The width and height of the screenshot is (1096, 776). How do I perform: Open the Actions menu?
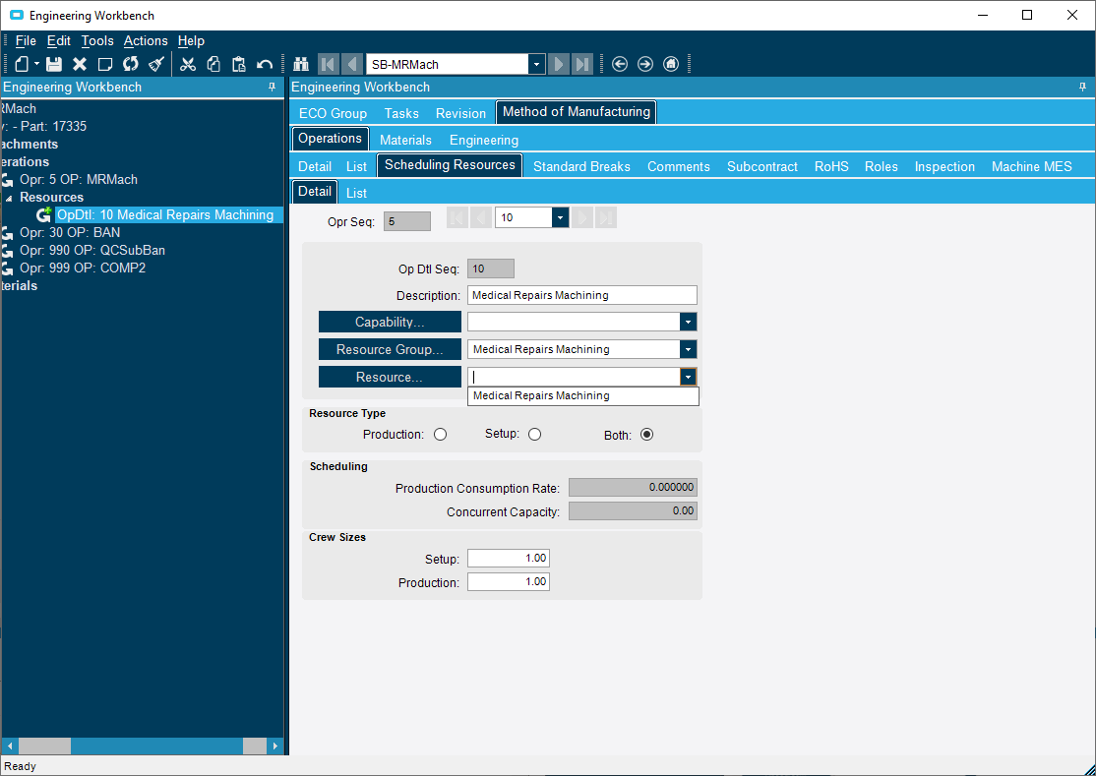146,40
